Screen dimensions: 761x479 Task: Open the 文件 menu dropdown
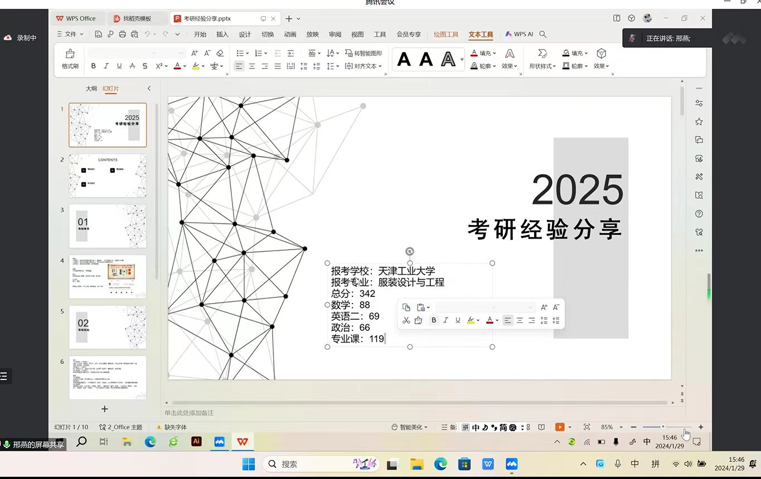tap(71, 34)
